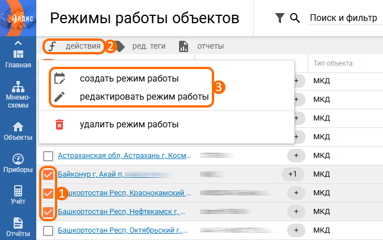
Task: Click the pencil icon for edit mode
Action: coord(59,97)
